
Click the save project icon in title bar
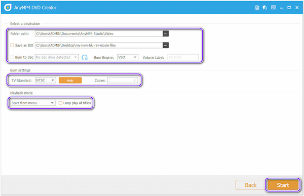click(x=257, y=8)
